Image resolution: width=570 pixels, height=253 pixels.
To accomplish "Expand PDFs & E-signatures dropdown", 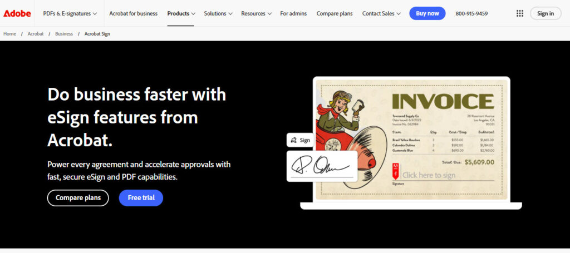I will (x=70, y=13).
